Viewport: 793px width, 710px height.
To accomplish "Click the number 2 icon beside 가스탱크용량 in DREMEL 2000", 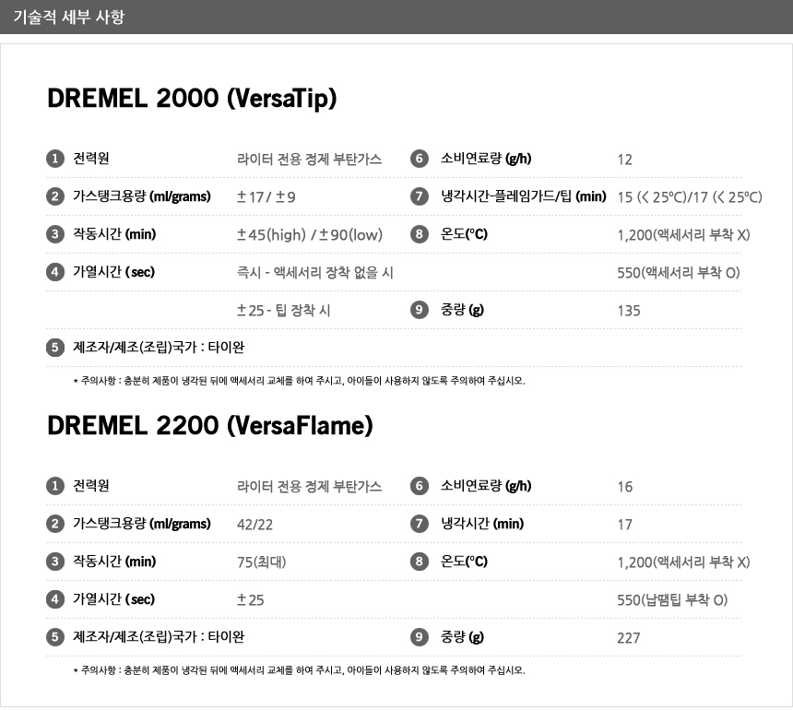I will 55,196.
